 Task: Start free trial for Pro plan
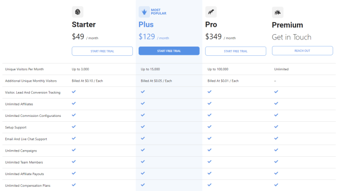(x=235, y=51)
